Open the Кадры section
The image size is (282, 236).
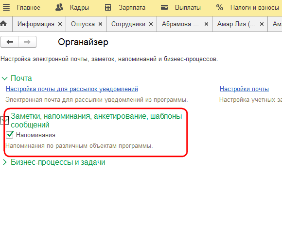click(79, 8)
